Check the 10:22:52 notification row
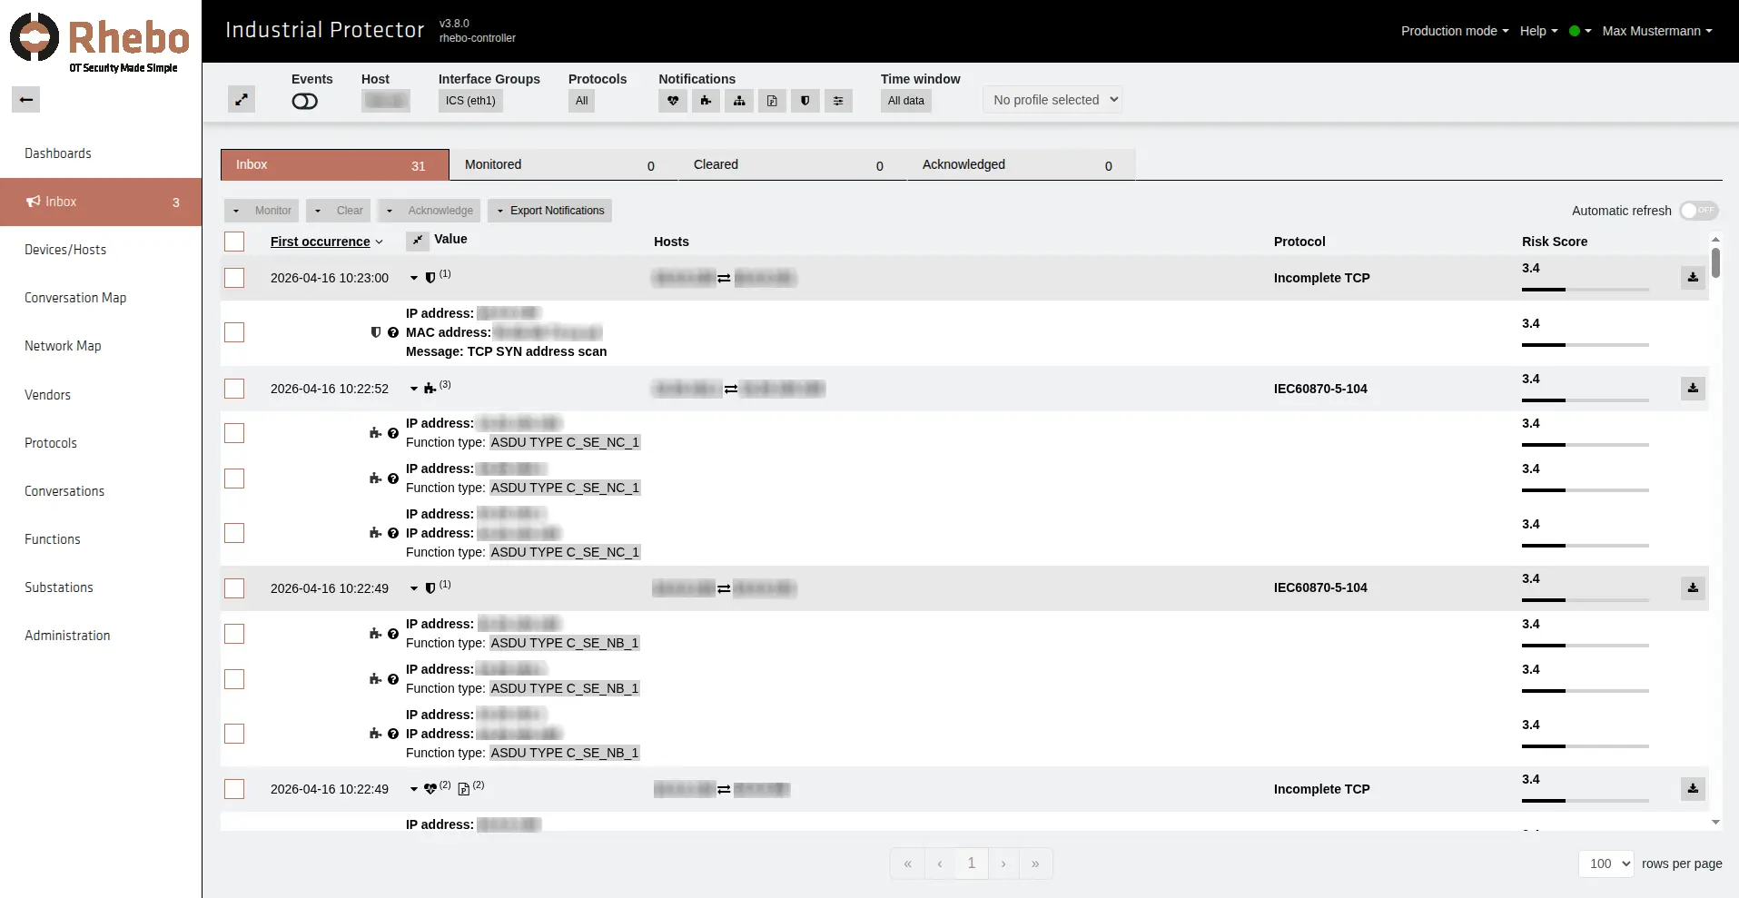Image resolution: width=1739 pixels, height=898 pixels. 234,389
